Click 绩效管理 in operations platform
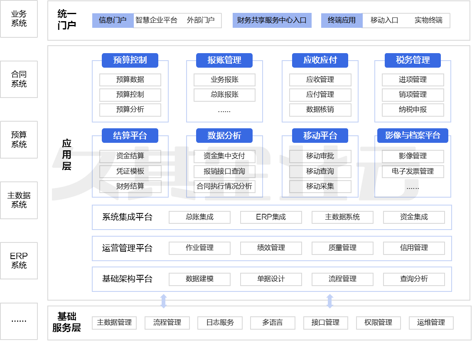This screenshot has height=345, width=472. point(271,248)
